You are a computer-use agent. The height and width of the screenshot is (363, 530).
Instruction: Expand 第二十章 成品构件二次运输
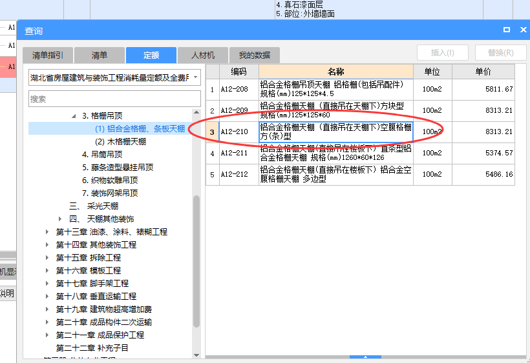tap(47, 322)
